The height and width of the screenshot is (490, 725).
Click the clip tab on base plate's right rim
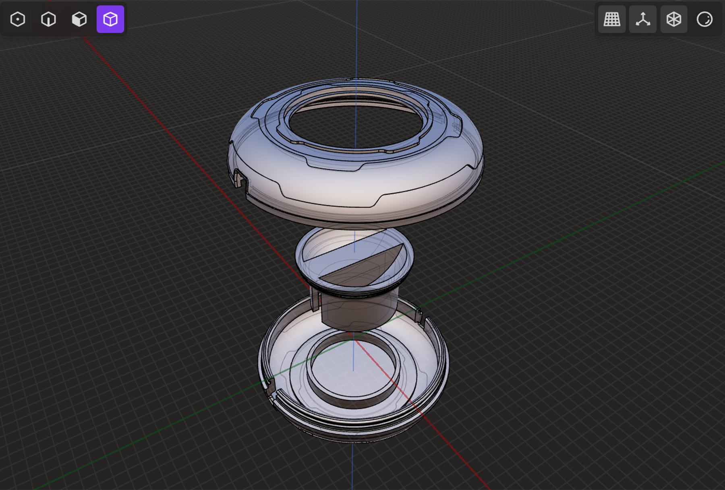click(420, 315)
